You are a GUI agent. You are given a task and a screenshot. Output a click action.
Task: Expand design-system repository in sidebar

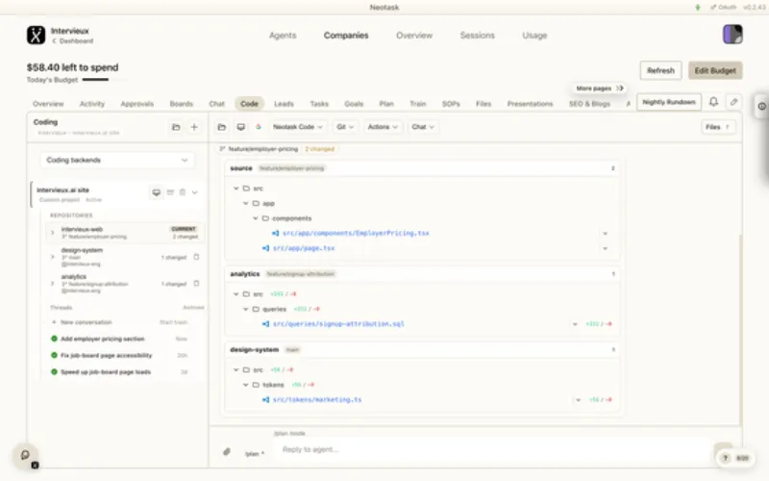pyautogui.click(x=53, y=257)
